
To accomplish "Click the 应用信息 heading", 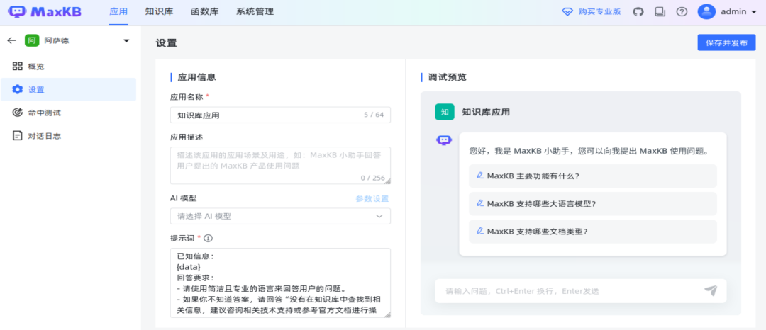I will (x=197, y=77).
